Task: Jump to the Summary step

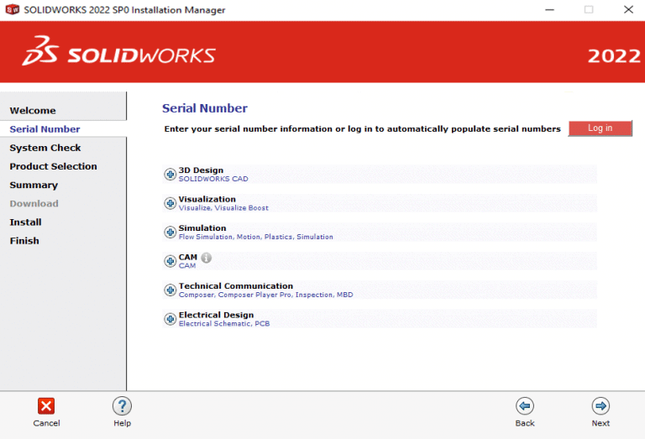Action: click(34, 186)
